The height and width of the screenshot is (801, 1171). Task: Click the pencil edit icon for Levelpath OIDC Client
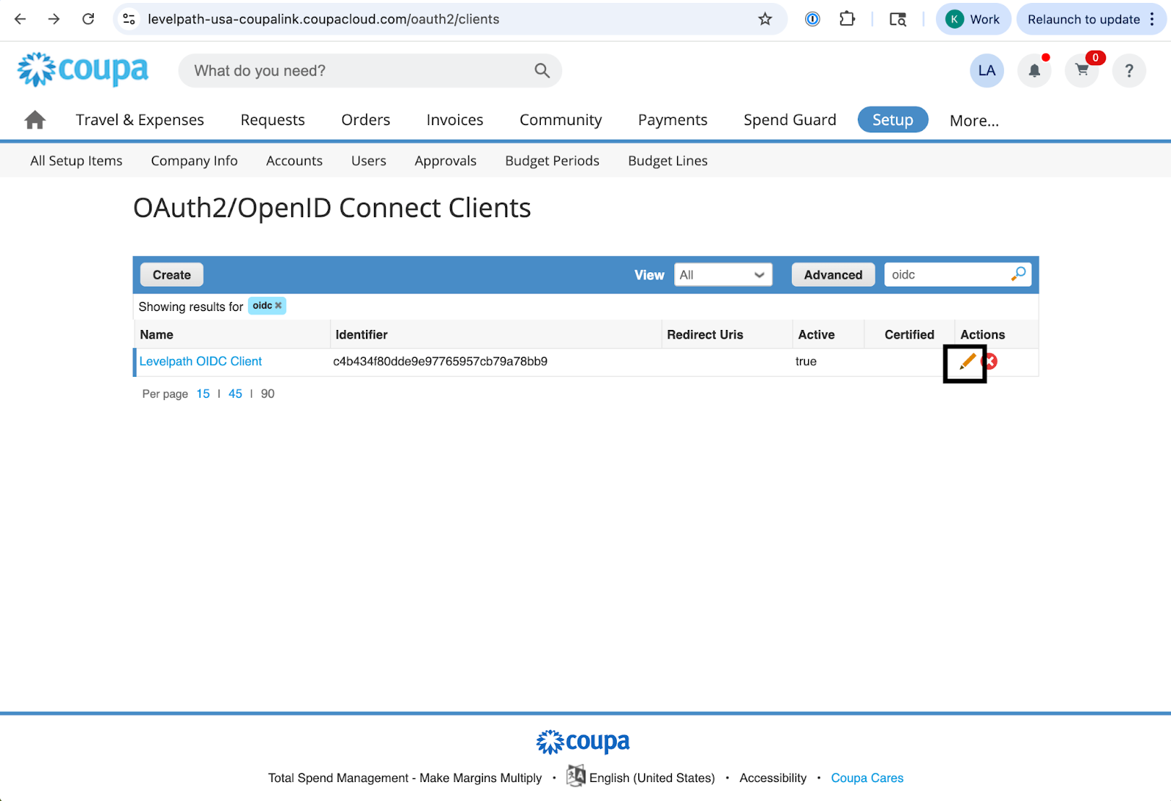tap(967, 361)
